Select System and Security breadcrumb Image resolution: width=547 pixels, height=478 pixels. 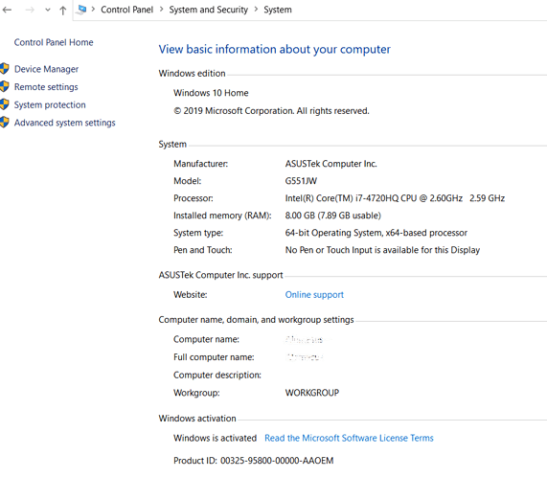pos(209,10)
